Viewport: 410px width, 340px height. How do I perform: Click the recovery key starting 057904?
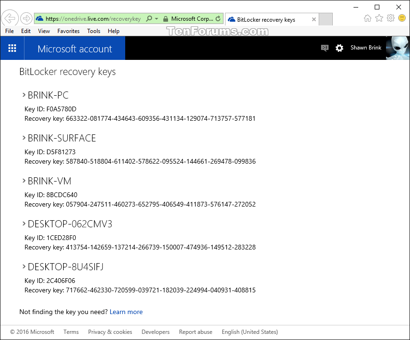161,204
